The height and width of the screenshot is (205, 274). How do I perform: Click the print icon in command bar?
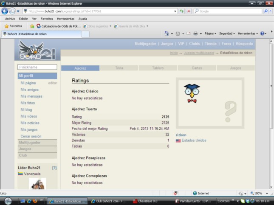tap(195, 33)
